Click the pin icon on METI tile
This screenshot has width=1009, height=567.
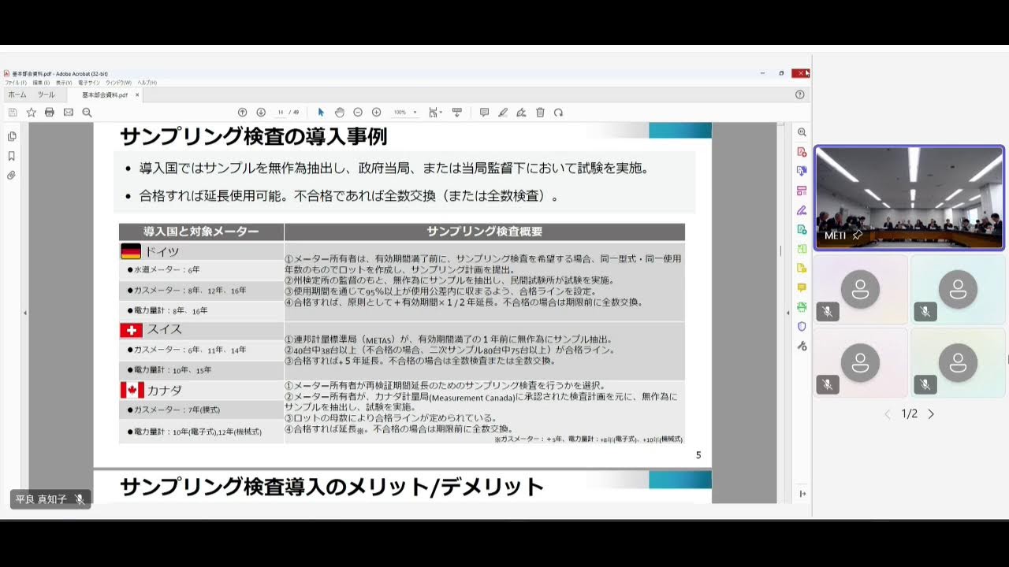click(x=858, y=235)
